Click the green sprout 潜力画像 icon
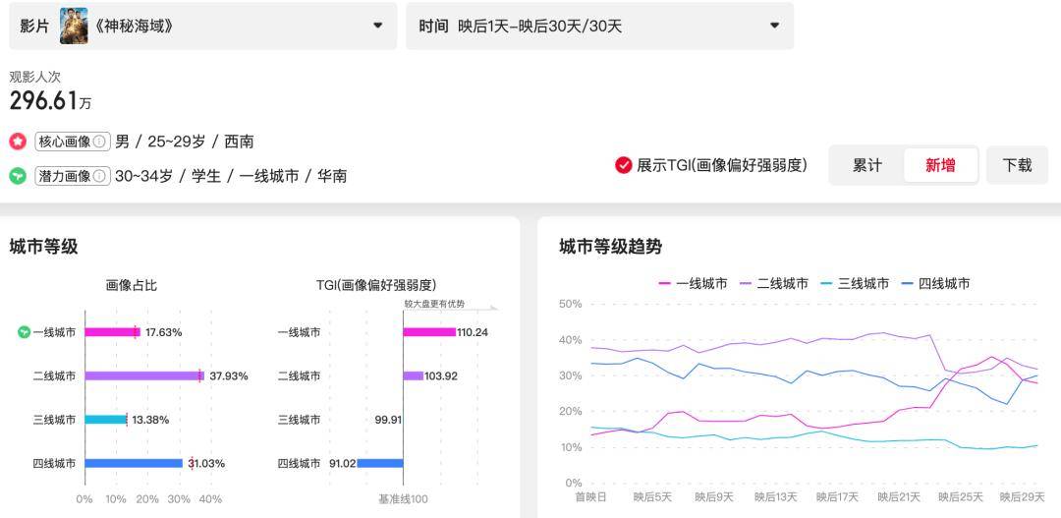 click(18, 176)
